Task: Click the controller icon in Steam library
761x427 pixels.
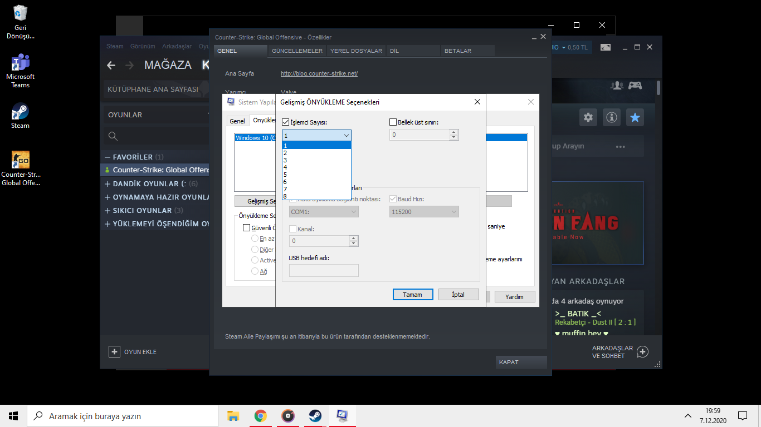Action: click(635, 86)
